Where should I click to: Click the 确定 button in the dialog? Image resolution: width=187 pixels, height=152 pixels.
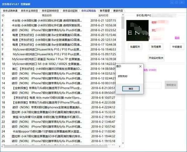pos(131,89)
